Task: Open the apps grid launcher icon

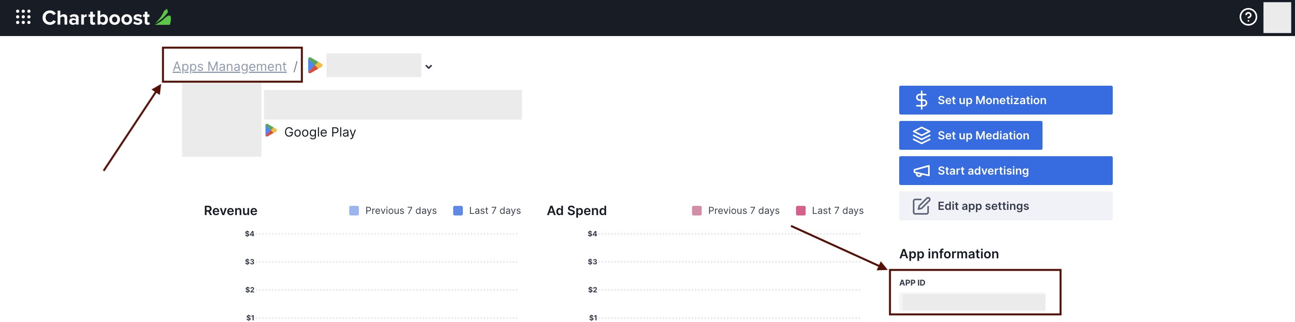Action: (x=23, y=18)
